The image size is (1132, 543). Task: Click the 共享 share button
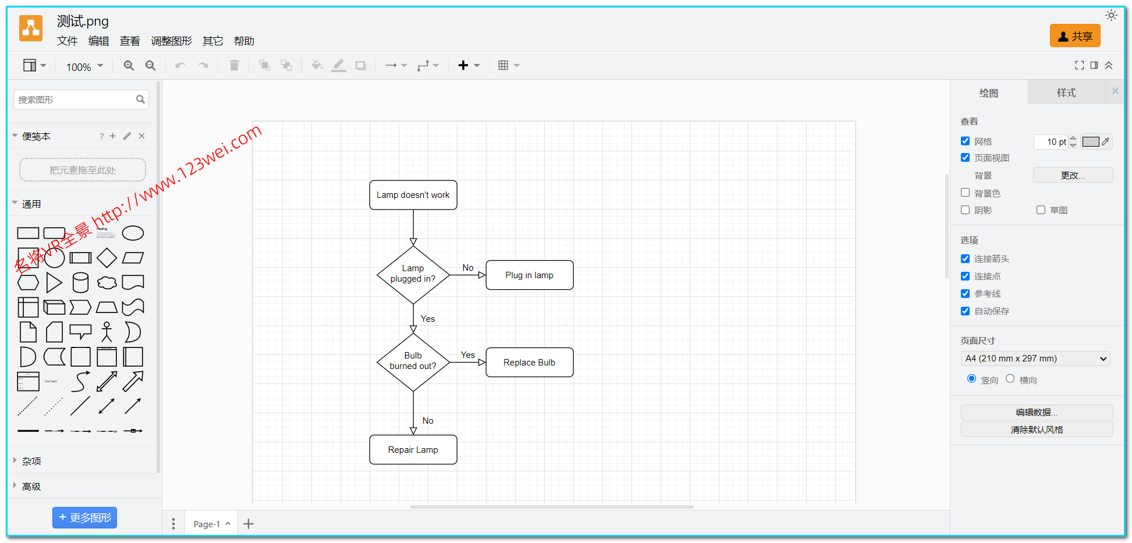(x=1074, y=36)
